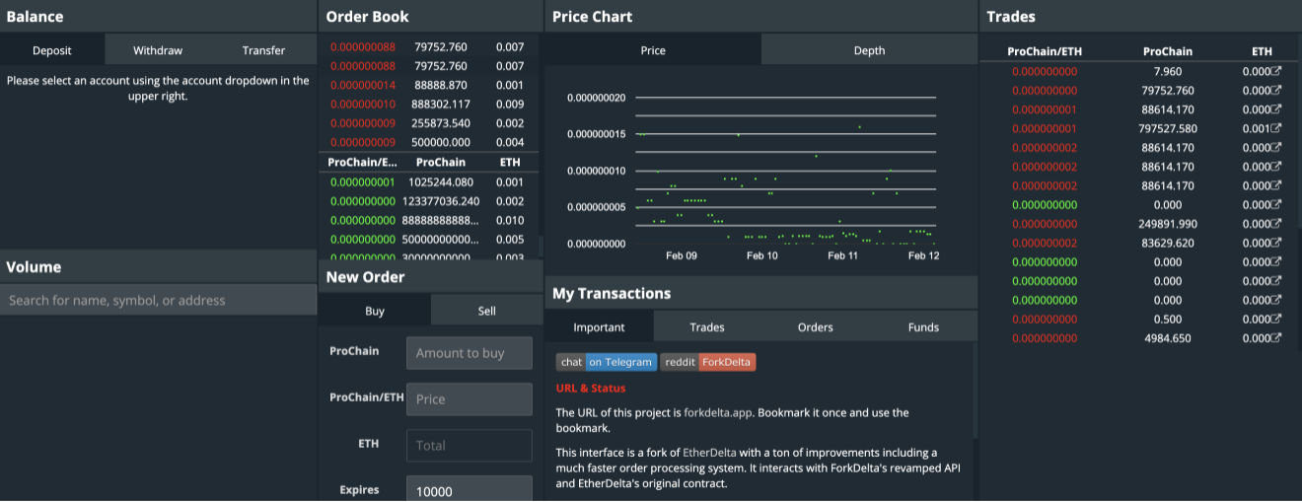Open the Orders tab in My Transactions
The width and height of the screenshot is (1302, 502).
point(816,327)
